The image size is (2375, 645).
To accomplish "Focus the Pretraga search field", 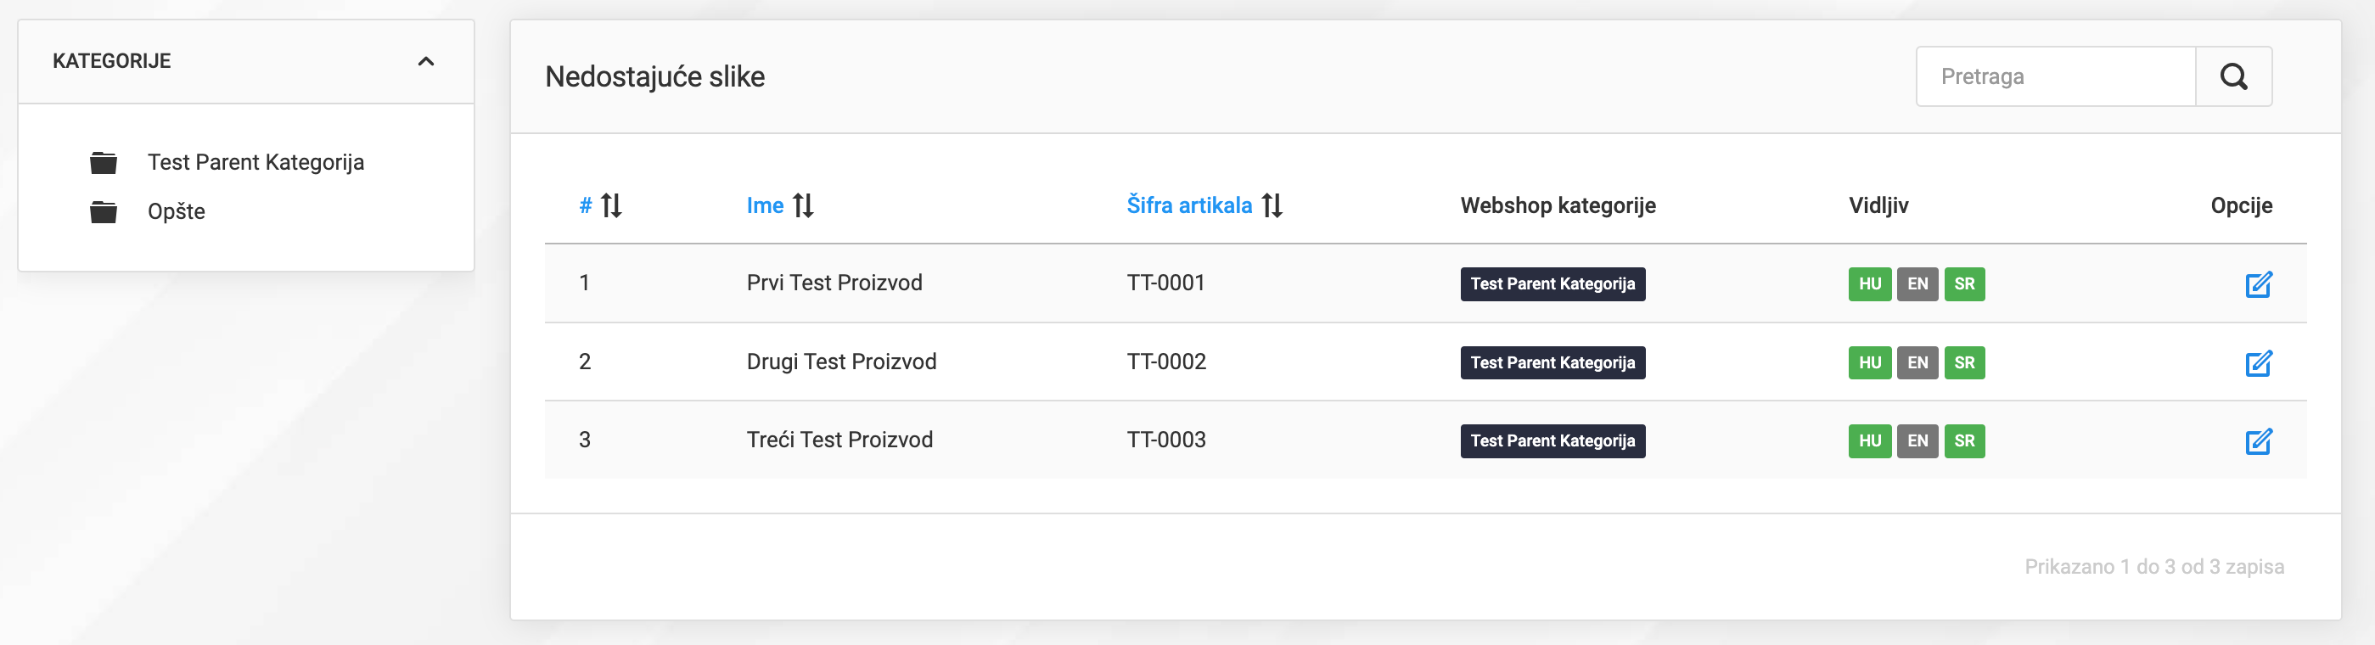I will tap(2056, 76).
